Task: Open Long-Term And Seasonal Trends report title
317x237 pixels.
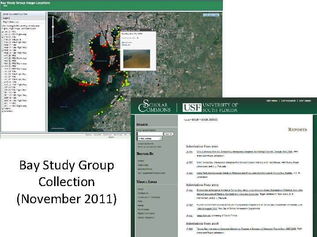Action: pos(244,173)
